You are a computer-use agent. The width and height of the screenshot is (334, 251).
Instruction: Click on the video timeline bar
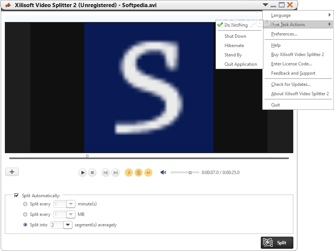(x=149, y=158)
